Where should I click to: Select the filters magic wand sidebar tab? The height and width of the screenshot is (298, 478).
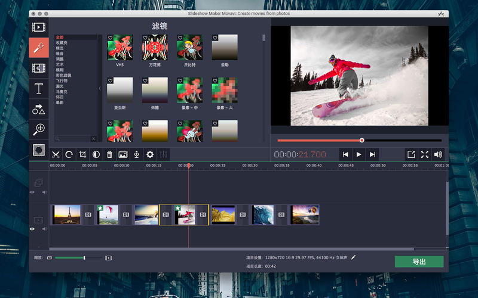39,48
